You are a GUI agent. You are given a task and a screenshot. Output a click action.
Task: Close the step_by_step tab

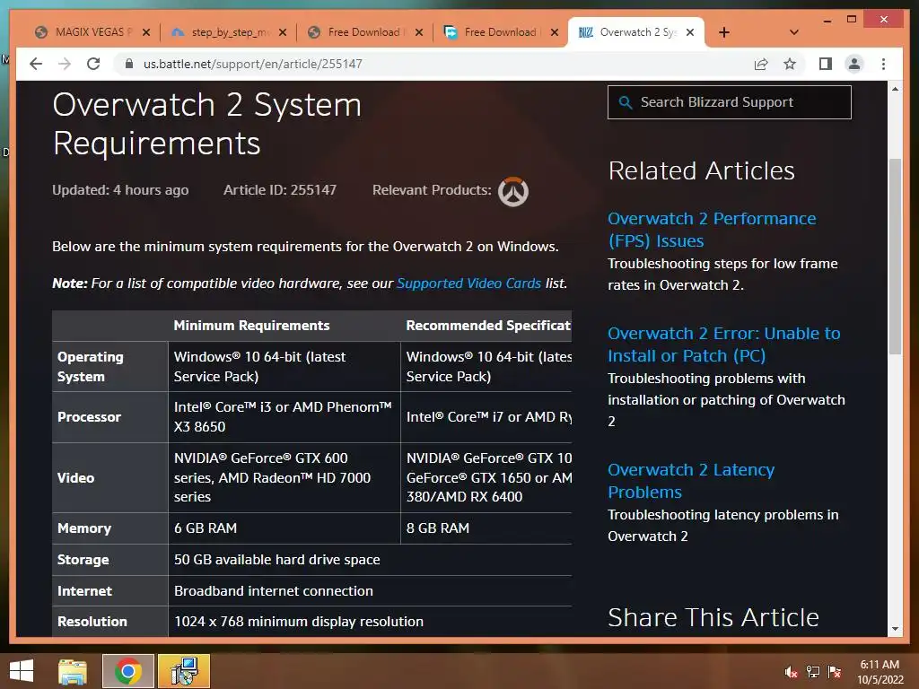point(283,32)
